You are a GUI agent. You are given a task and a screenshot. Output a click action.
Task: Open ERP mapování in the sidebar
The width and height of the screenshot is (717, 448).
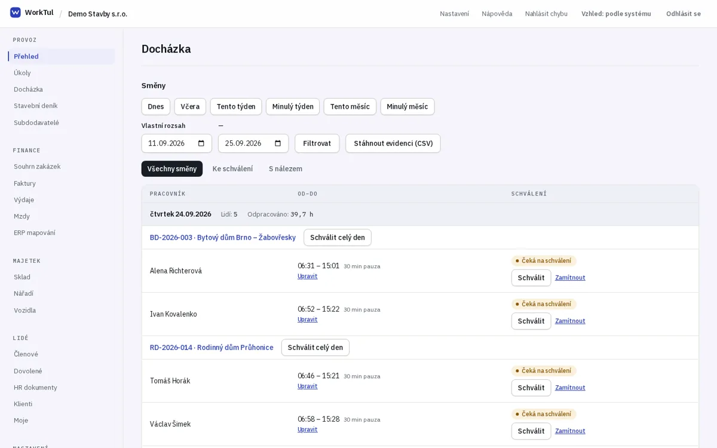(61, 233)
